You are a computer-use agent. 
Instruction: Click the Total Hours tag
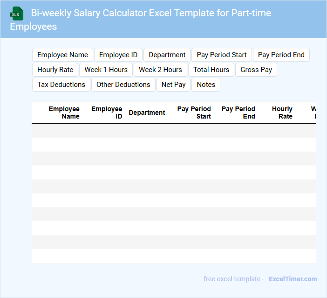pos(211,70)
